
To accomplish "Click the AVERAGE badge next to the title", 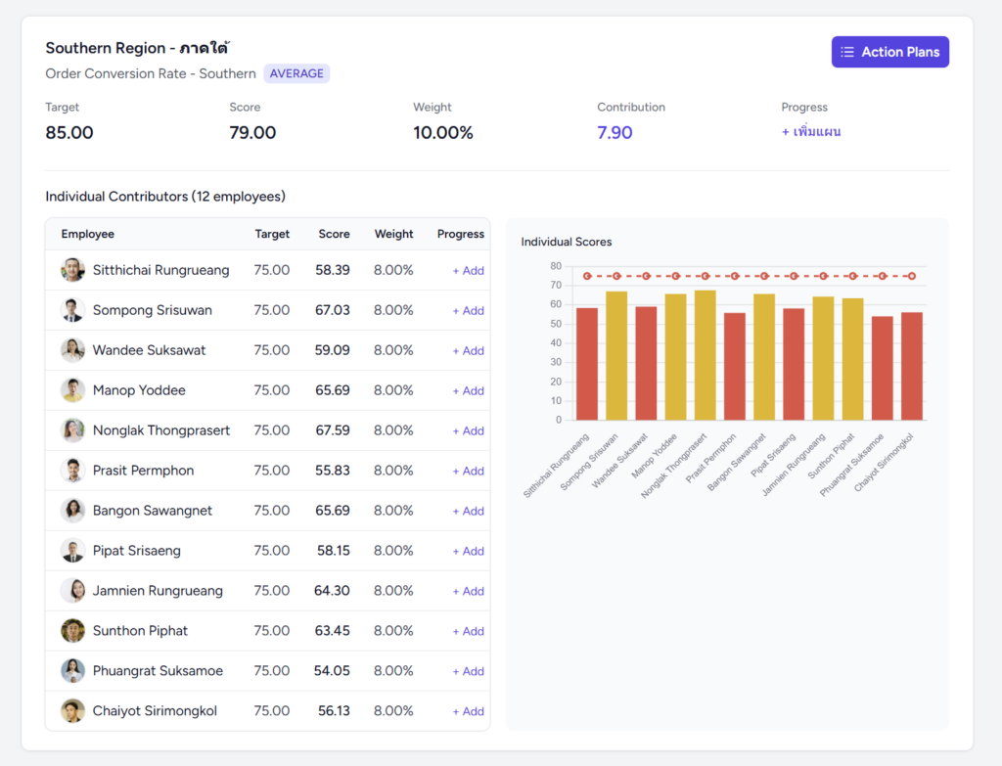I will click(296, 73).
